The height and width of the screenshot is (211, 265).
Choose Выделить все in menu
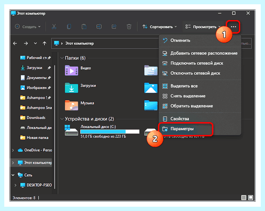pos(200,86)
